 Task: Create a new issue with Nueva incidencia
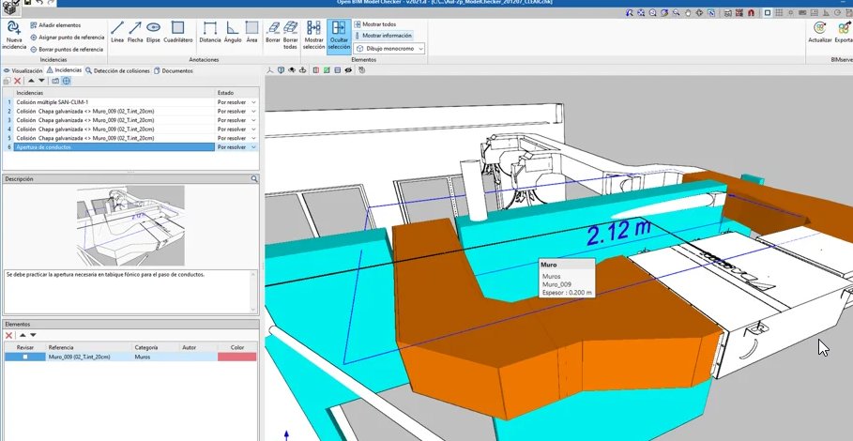[x=13, y=36]
